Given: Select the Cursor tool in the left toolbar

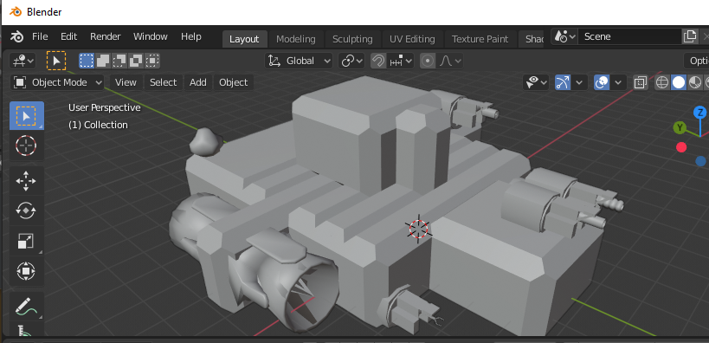Looking at the screenshot, I should [x=26, y=146].
